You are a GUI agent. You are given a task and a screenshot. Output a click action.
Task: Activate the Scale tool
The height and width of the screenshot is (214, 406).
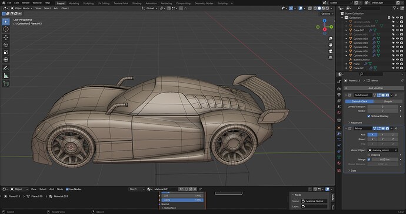pos(6,52)
